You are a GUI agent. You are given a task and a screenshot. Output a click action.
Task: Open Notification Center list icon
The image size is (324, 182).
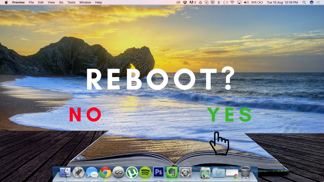tap(318, 2)
